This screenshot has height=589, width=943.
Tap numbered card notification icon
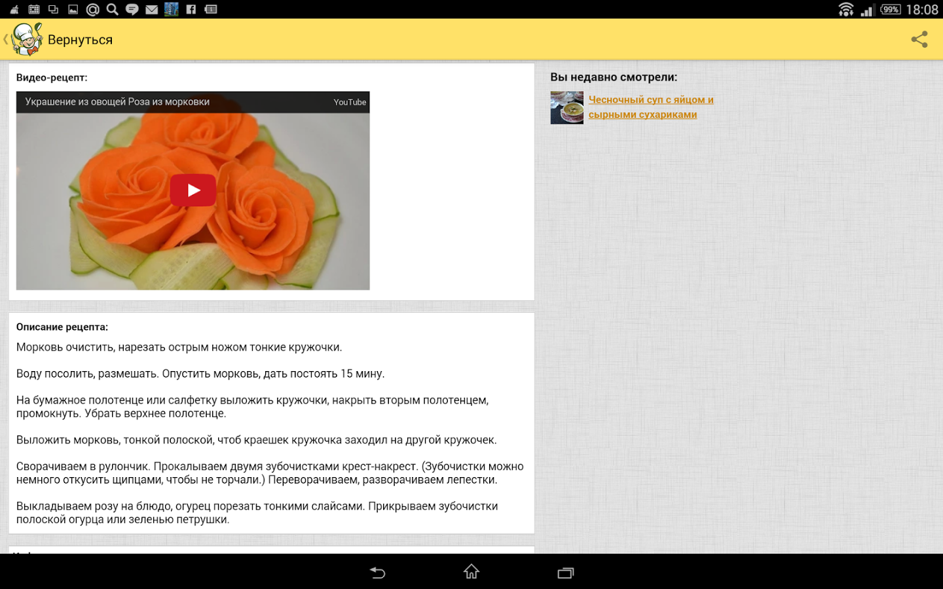point(211,9)
